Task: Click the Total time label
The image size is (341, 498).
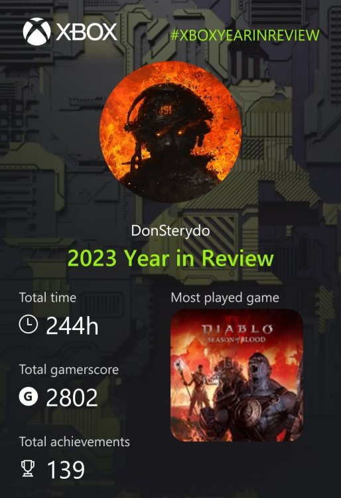Action: (48, 297)
